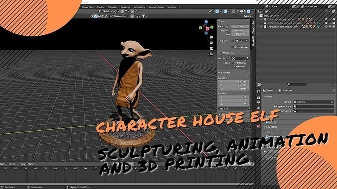Click the green Y axis gizmo ball
The width and height of the screenshot is (337, 189).
click(212, 27)
